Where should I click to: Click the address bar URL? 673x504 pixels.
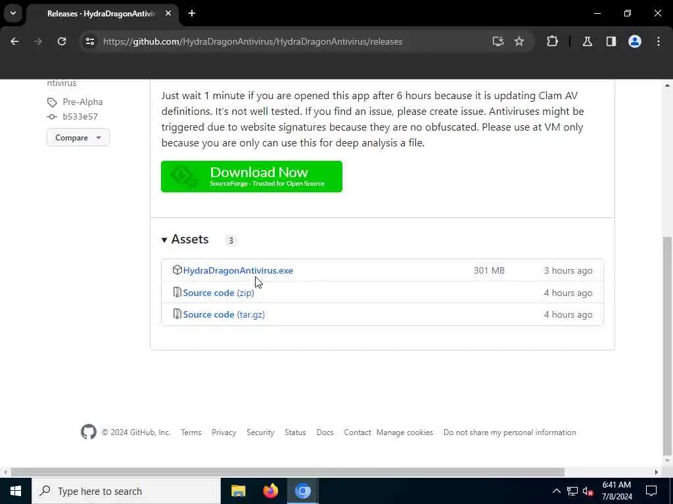click(252, 41)
